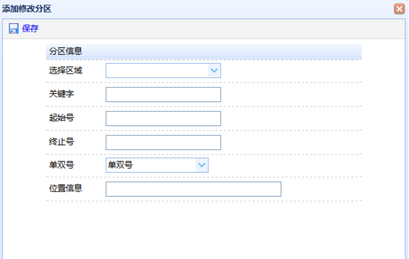
Task: Select the 起始号 input box
Action: tap(163, 118)
